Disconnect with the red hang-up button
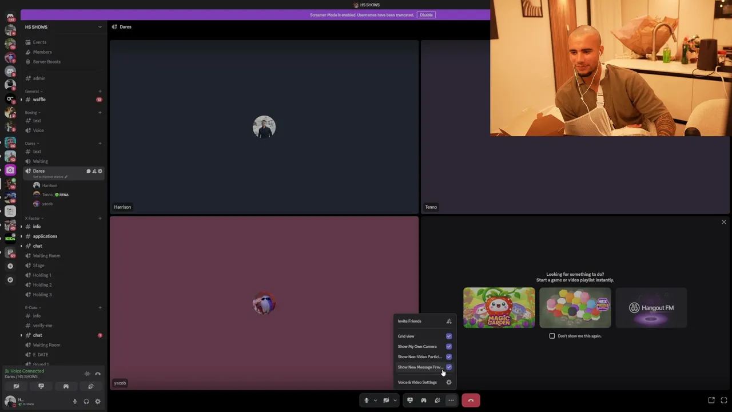The image size is (732, 412). [x=471, y=401]
